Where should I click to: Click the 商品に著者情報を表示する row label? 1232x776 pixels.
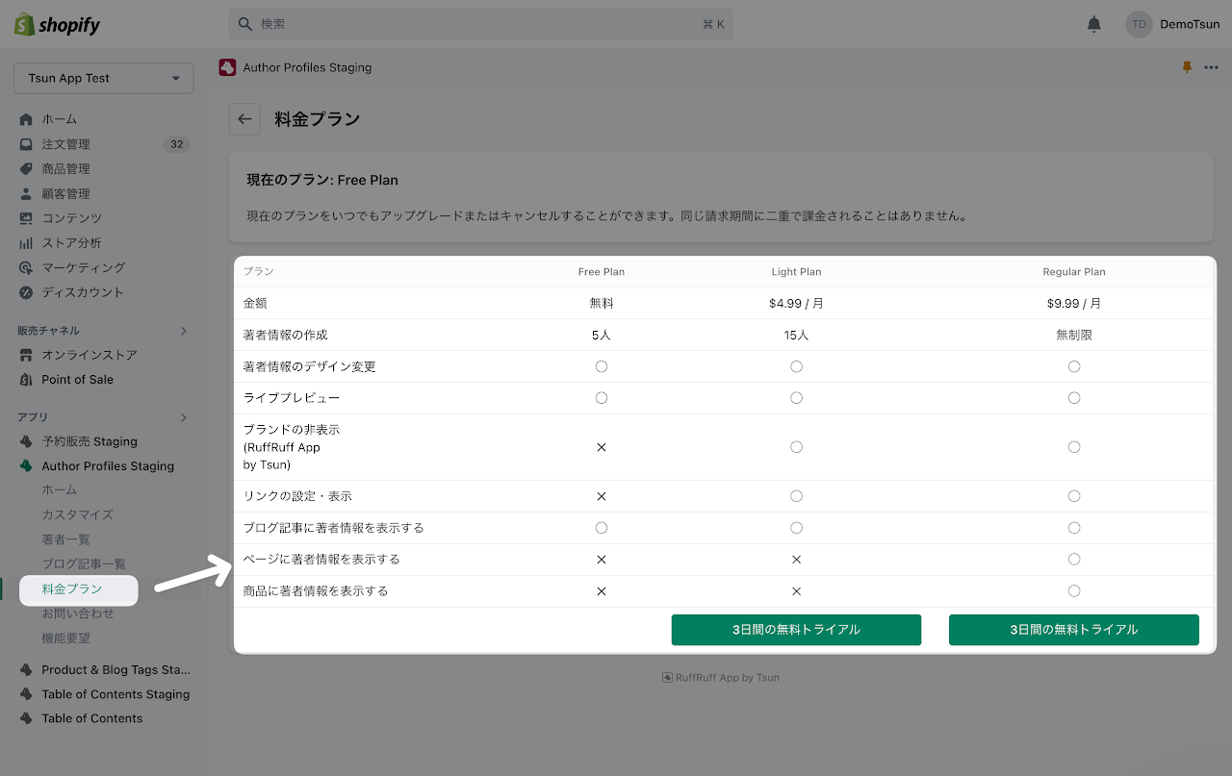coord(316,590)
